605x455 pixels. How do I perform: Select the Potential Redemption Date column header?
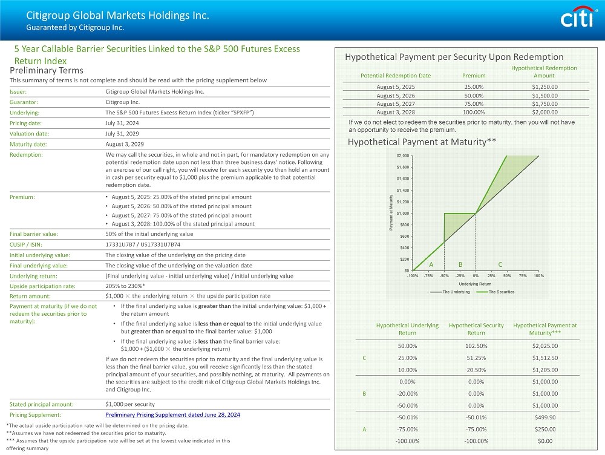396,76
